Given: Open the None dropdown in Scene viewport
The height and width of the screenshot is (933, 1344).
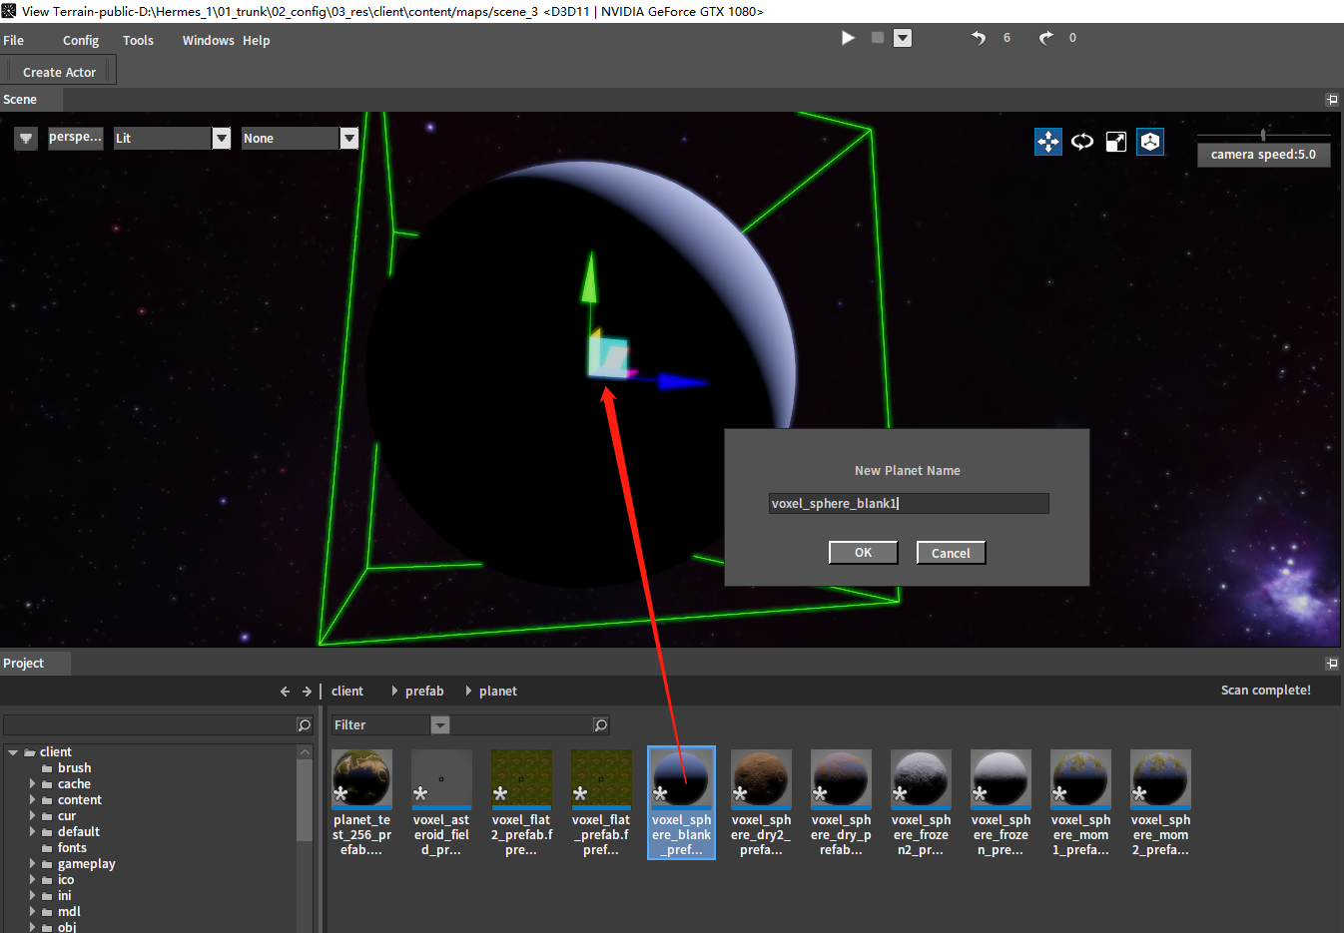Looking at the screenshot, I should coord(348,139).
